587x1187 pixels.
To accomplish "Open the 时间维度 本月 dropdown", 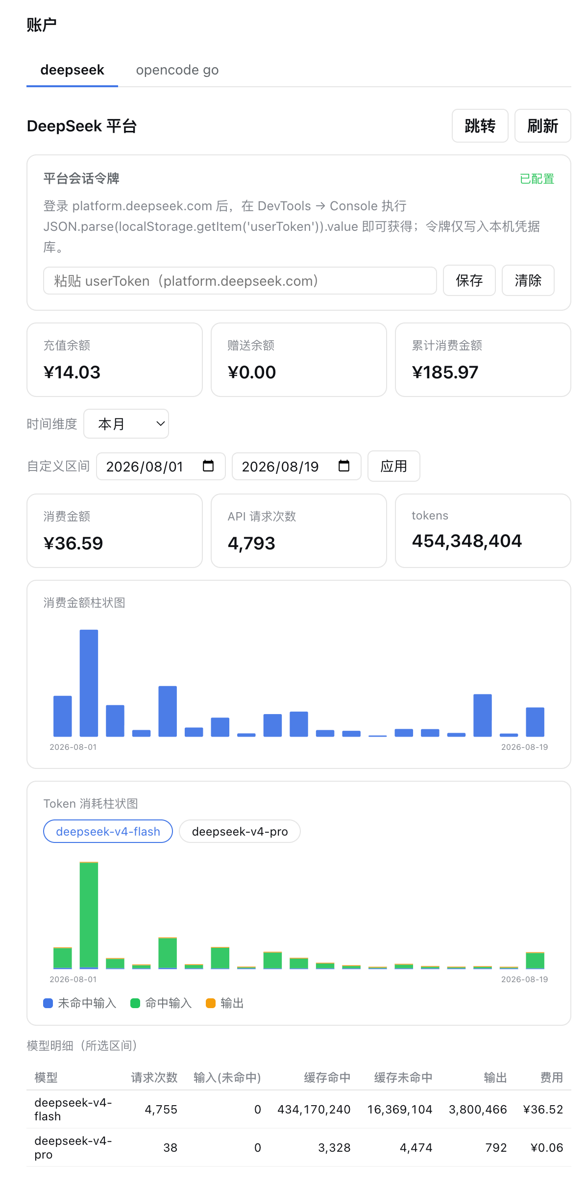I will tap(126, 424).
